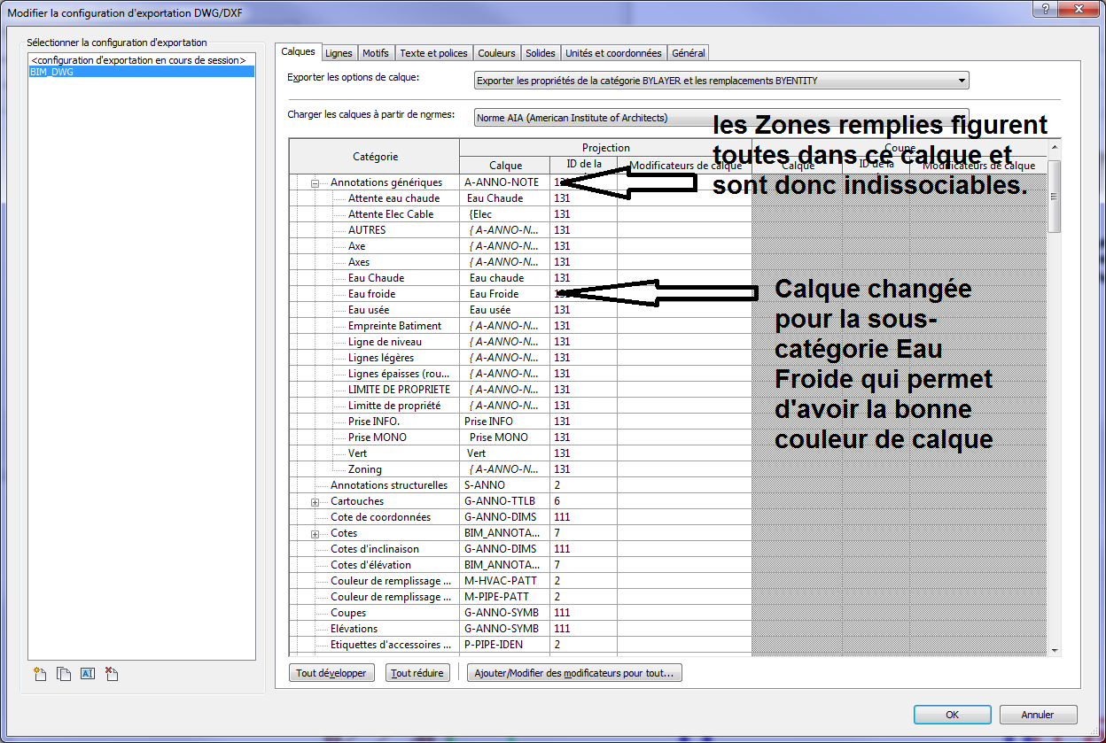1106x743 pixels.
Task: Expand the Cartouches category node
Action: point(315,502)
